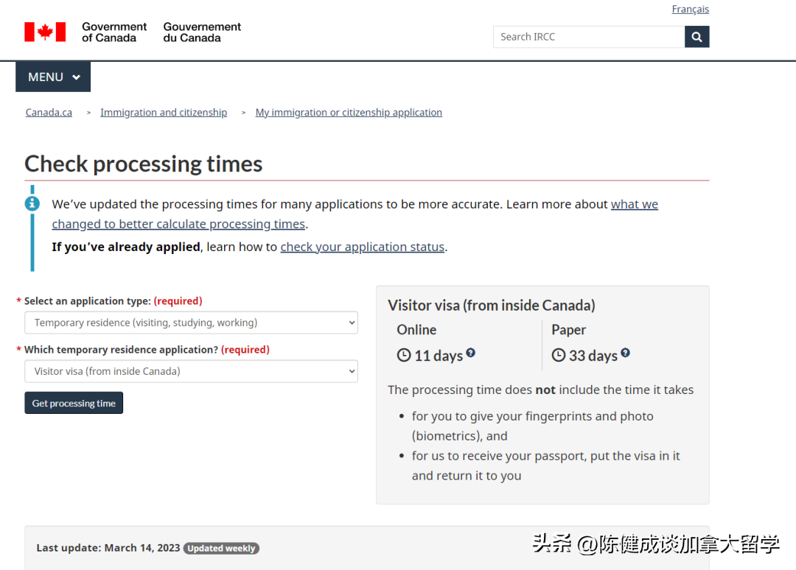796x570 pixels.
Task: Open the MENU dropdown
Action: point(53,77)
